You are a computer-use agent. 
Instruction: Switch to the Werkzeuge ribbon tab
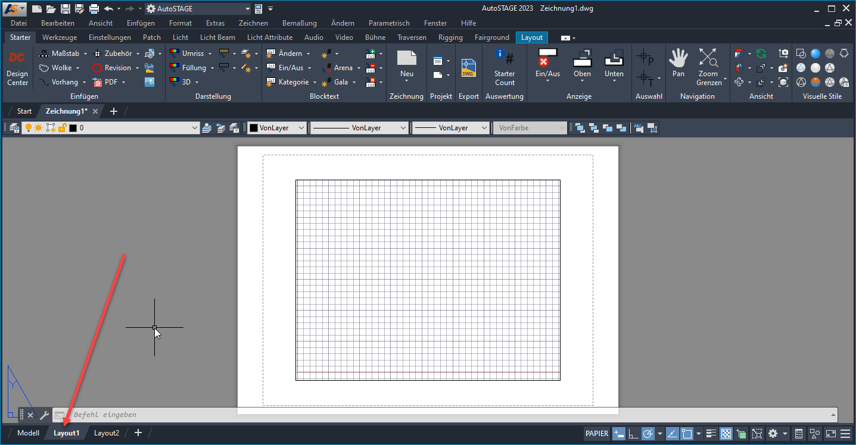(60, 37)
